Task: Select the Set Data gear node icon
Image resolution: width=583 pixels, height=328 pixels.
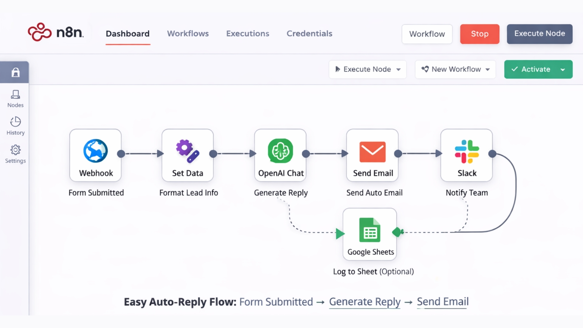Action: coord(187,151)
